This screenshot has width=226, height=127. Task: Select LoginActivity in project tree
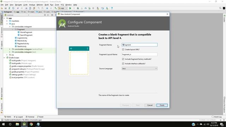[x=21, y=38]
